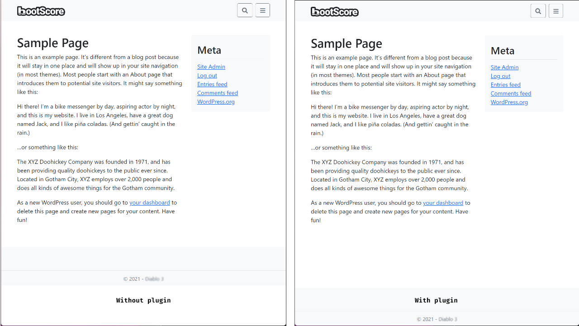
Task: Click Log out in the left Meta widget
Action: 207,75
